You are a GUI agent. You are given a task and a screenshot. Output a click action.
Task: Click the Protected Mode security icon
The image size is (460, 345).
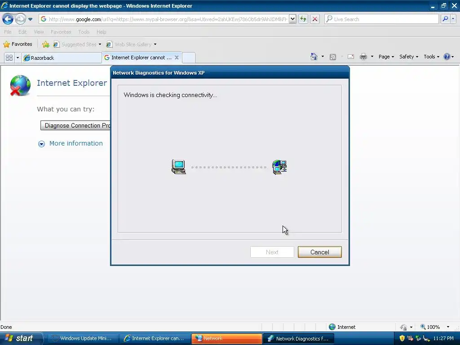click(x=404, y=327)
